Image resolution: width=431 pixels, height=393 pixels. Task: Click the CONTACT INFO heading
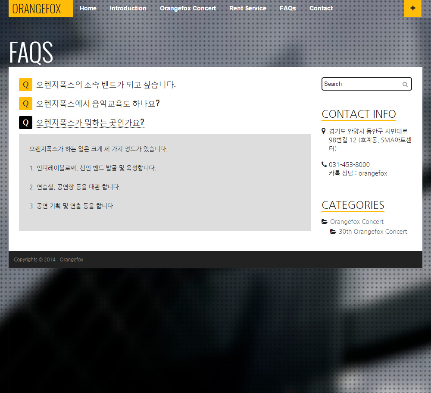[359, 114]
